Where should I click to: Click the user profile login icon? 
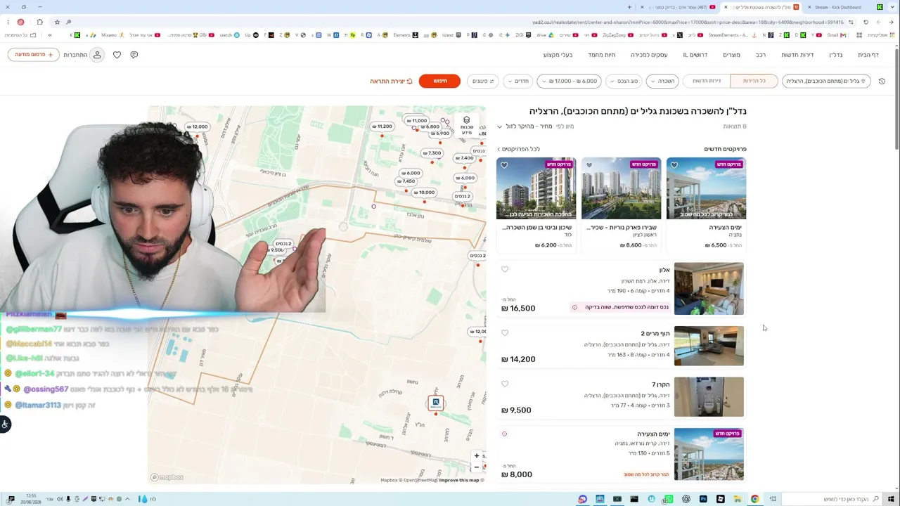tap(97, 55)
